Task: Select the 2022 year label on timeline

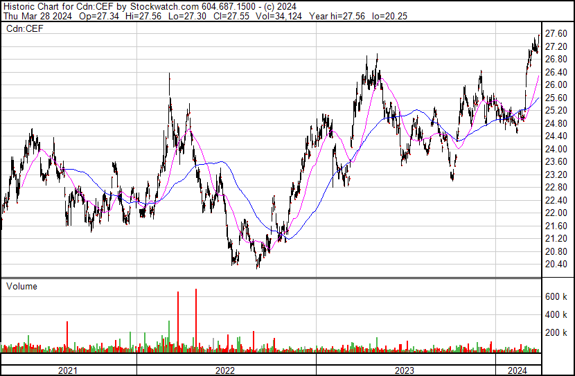Action: coord(226,370)
